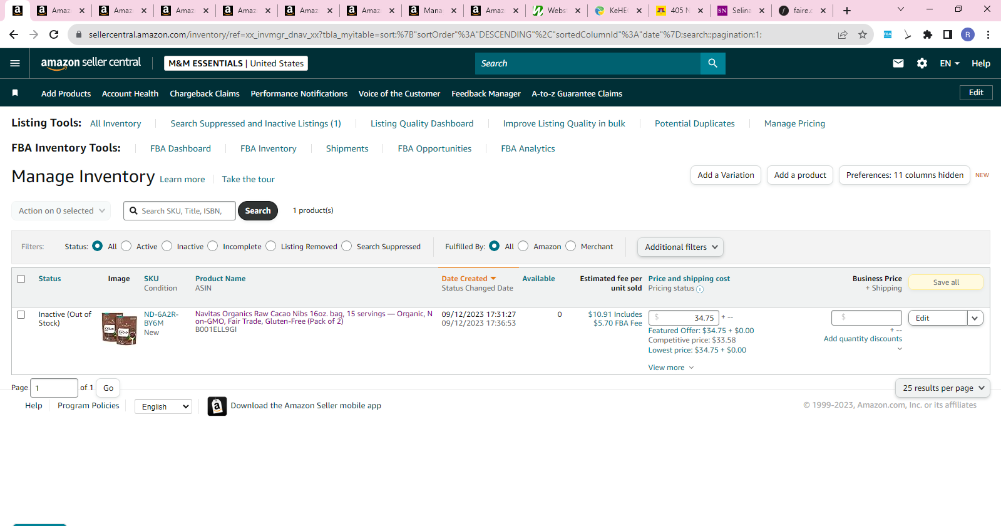1001x526 pixels.
Task: Filter by Fulfilled By Merchant
Action: click(x=570, y=246)
